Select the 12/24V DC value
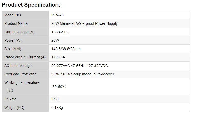 (x=60, y=32)
